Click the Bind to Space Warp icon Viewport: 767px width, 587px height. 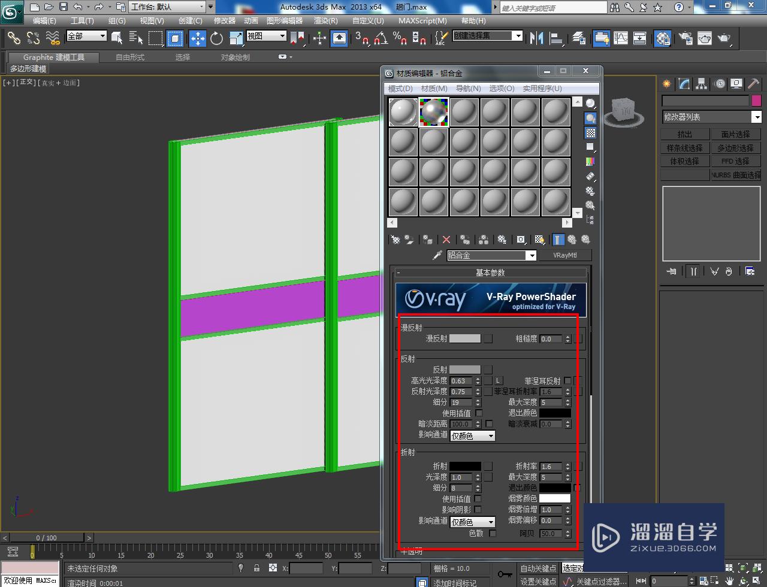tap(53, 38)
